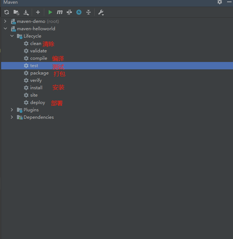Click gear icon beside validate
The height and width of the screenshot is (239, 233).
pyautogui.click(x=26, y=51)
